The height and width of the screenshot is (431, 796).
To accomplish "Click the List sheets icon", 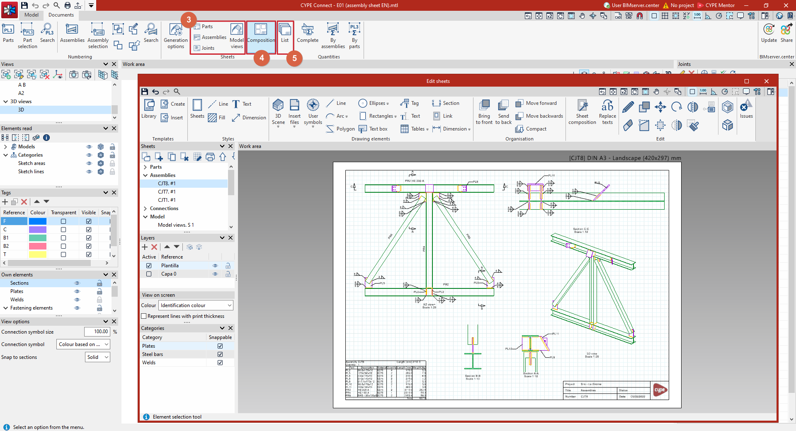I will [x=285, y=33].
